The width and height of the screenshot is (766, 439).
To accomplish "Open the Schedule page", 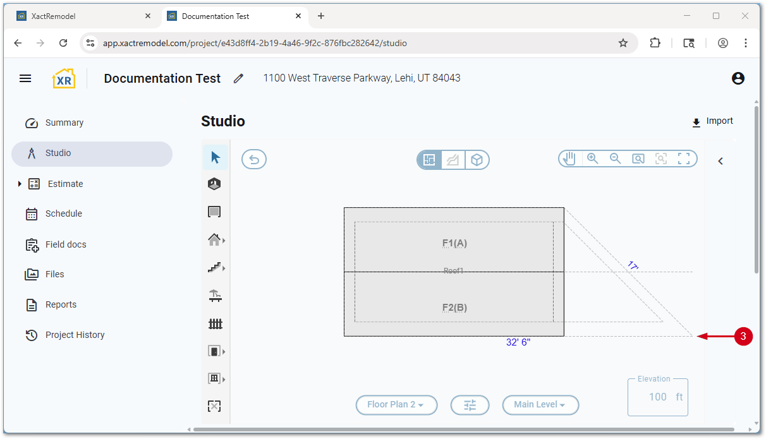I will (x=63, y=213).
